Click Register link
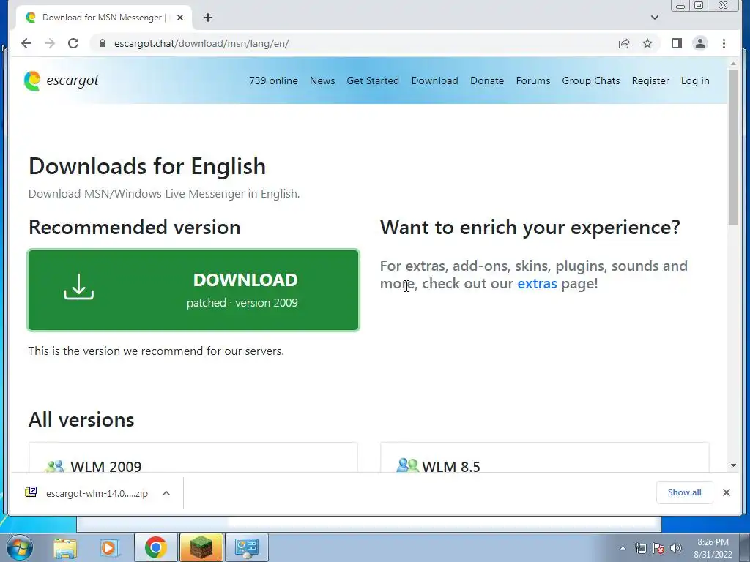Screen dimensions: 750x562 pos(650,80)
